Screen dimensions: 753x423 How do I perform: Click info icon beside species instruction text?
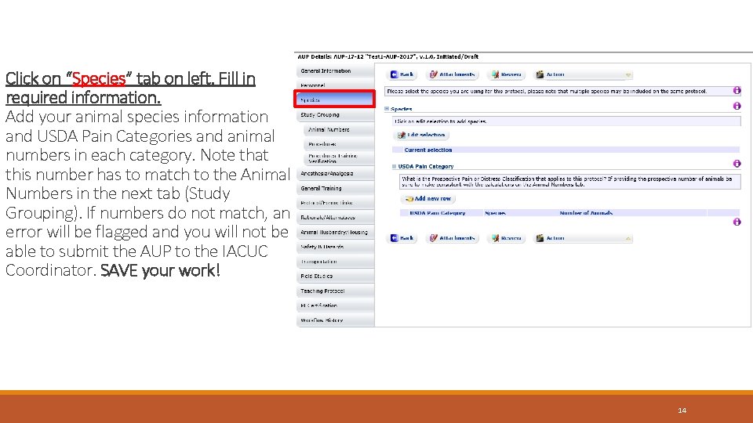pyautogui.click(x=737, y=91)
